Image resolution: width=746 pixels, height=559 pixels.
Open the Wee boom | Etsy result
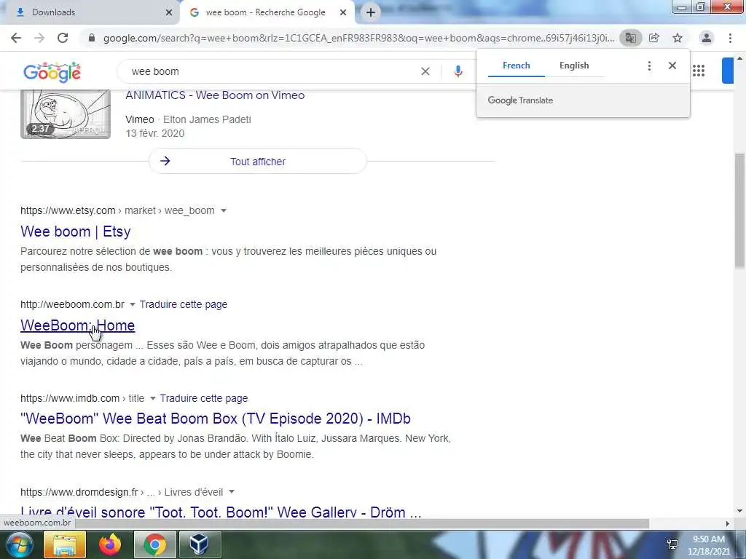point(76,231)
